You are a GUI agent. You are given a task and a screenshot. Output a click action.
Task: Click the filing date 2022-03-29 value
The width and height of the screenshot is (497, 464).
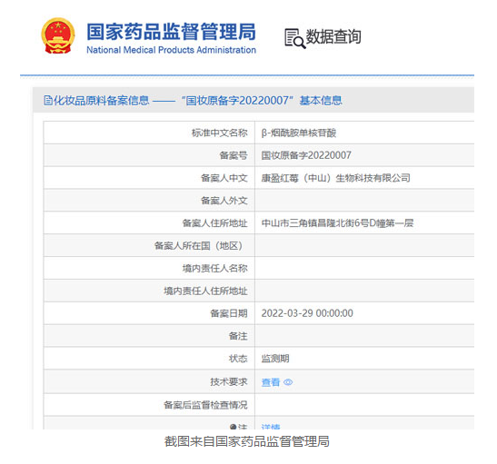coord(307,313)
